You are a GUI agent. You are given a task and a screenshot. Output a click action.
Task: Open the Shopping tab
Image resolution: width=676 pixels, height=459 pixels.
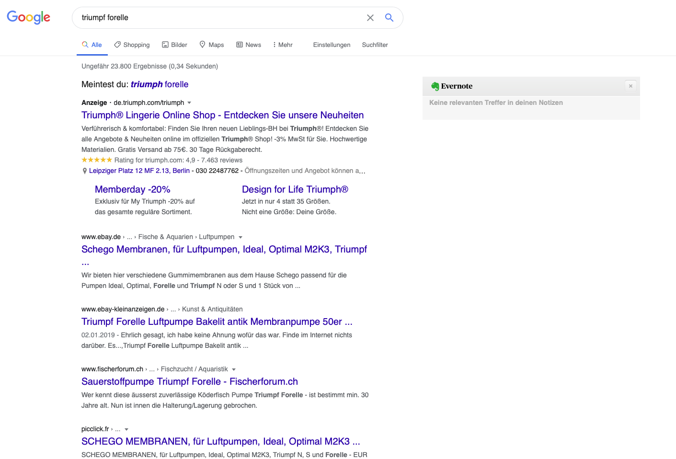132,45
